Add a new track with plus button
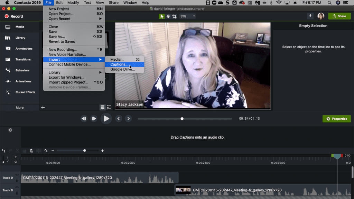 tap(16, 157)
